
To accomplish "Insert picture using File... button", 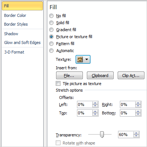I will tap(69, 76).
